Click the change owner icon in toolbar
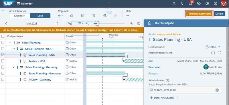The height and width of the screenshot is (105, 229). (x=105, y=15)
